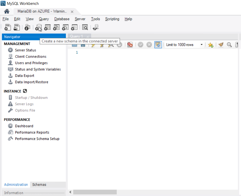Toggle the autocommit mode button
The image size is (241, 196).
coord(158,45)
